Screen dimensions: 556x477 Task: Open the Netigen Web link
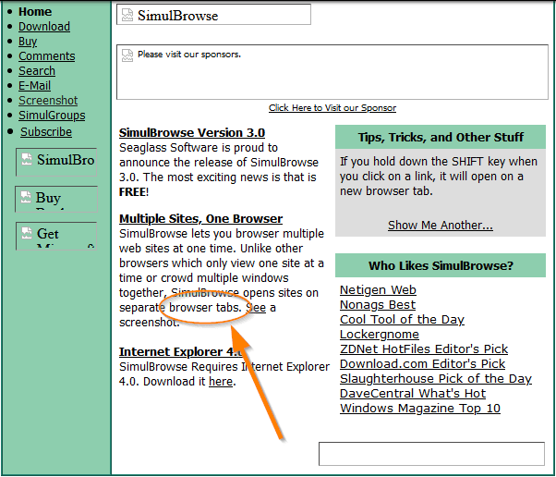point(378,290)
